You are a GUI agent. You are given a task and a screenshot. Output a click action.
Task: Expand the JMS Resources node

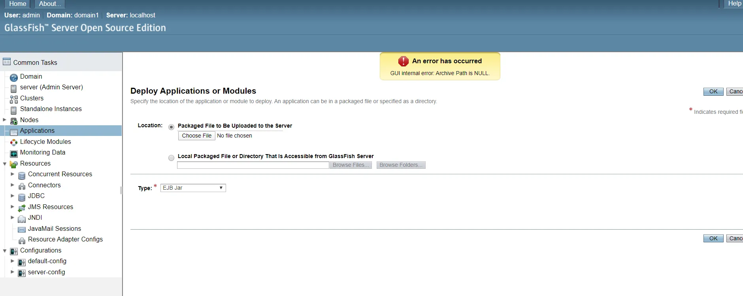tap(13, 207)
